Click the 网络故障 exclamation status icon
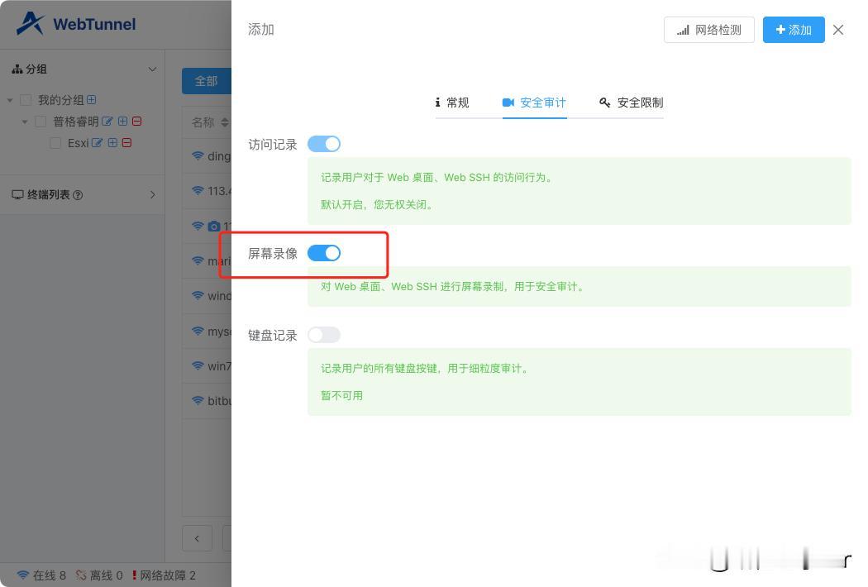Image resolution: width=868 pixels, height=587 pixels. (x=134, y=575)
